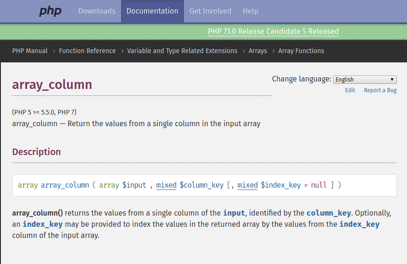Click bold array_column() in description paragraph

click(x=37, y=213)
